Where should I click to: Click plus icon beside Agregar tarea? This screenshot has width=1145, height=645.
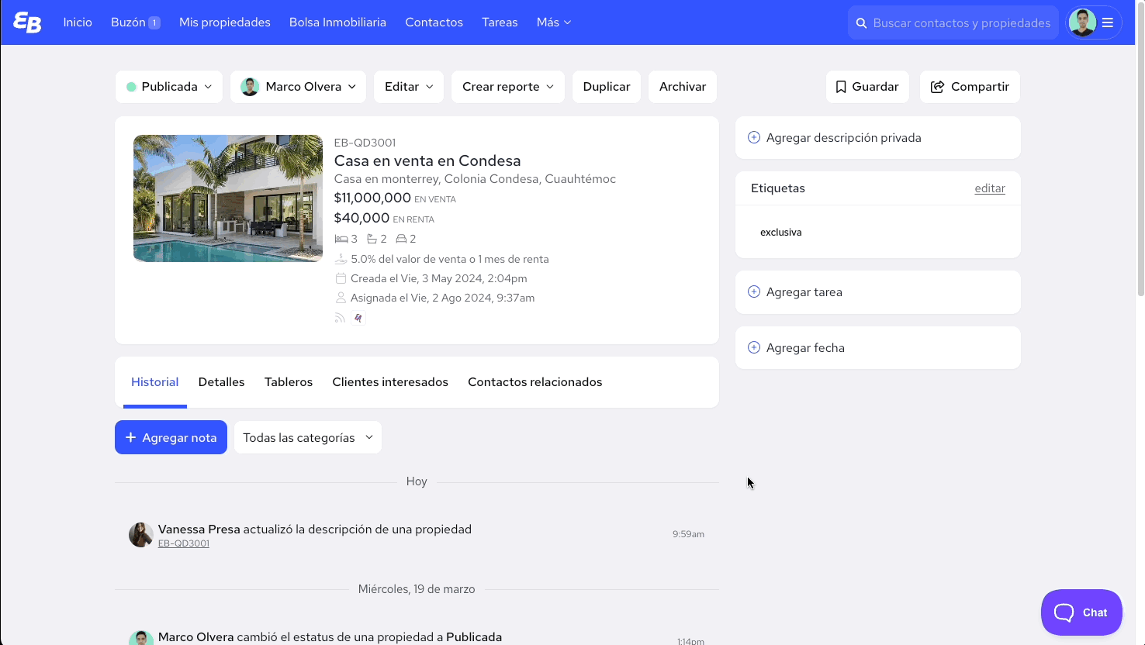tap(753, 292)
